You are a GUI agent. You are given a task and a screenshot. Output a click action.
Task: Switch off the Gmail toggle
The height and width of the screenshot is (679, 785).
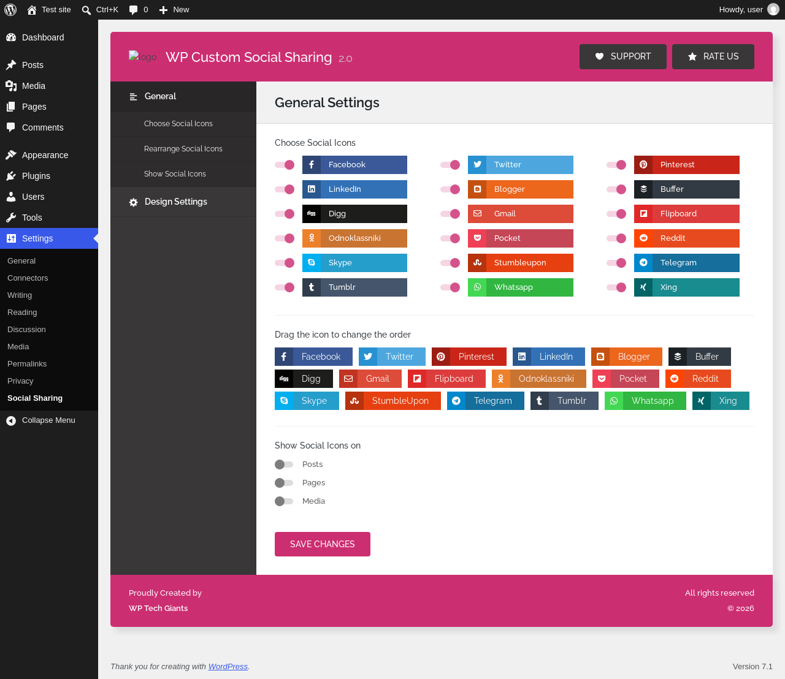(x=450, y=214)
